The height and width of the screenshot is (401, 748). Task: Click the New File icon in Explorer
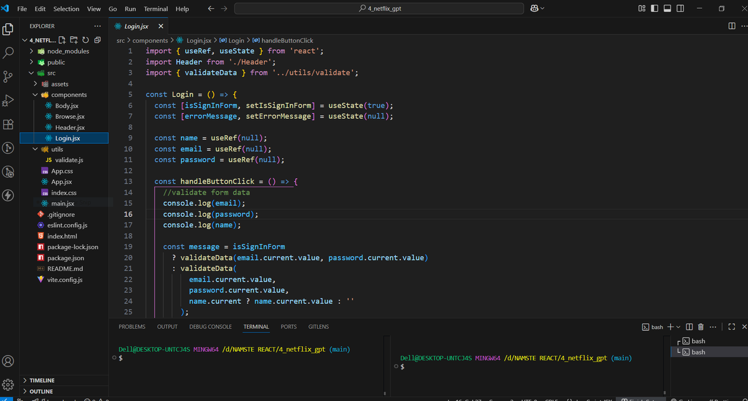(x=63, y=40)
